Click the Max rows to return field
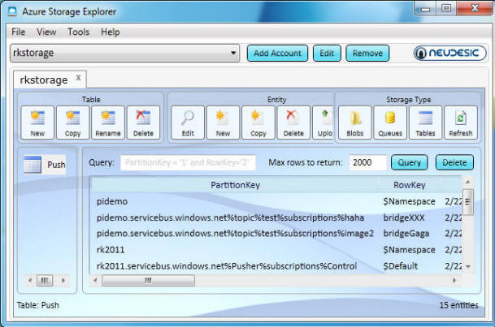Viewport: 495px width, 327px height. [367, 162]
